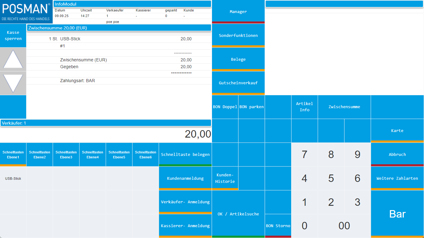Lock the register with Kasse sperren
Screen dimensions: 424x238
click(x=13, y=36)
